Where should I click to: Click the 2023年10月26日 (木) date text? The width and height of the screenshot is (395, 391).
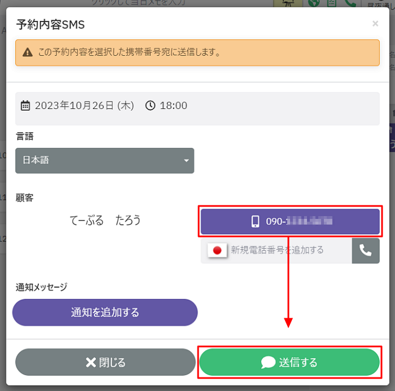click(x=84, y=106)
